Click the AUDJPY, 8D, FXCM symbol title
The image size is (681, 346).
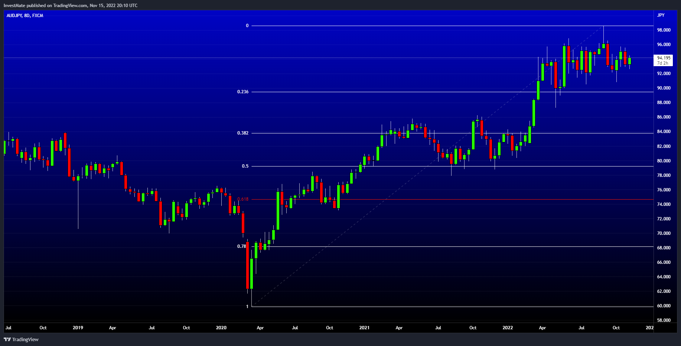coord(25,16)
